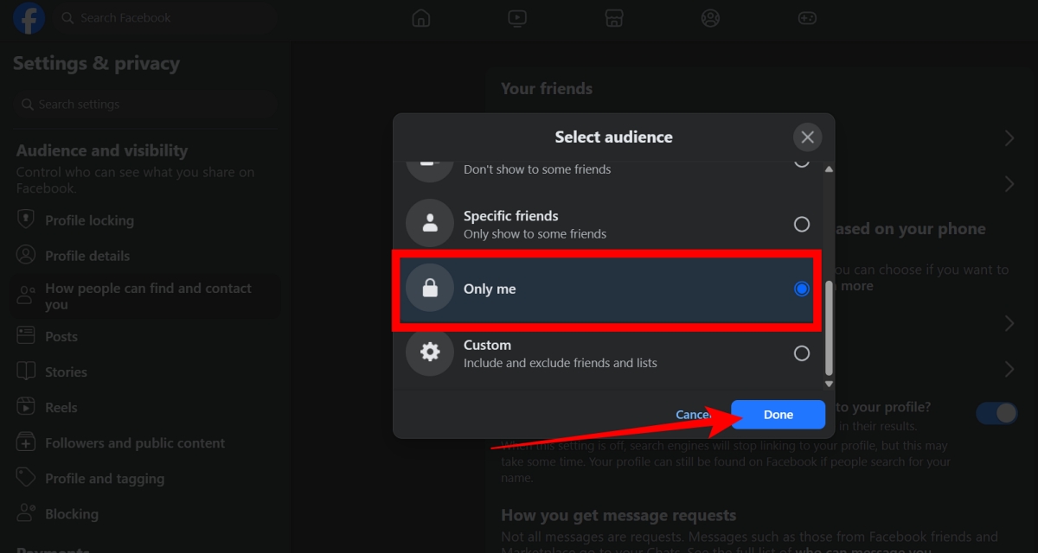The width and height of the screenshot is (1038, 553).
Task: Open Profile details settings
Action: click(x=144, y=256)
